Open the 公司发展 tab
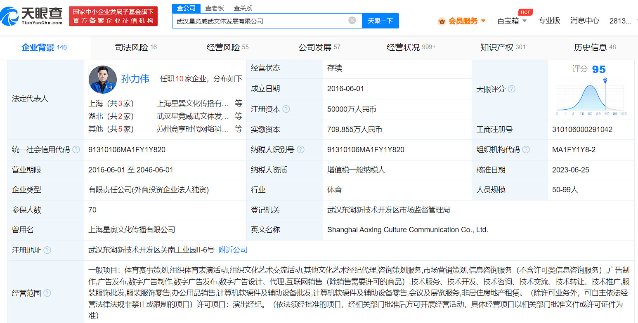The width and height of the screenshot is (638, 323). pos(319,47)
